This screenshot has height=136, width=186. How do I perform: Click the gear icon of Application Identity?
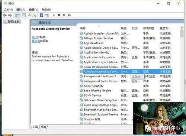pyautogui.click(x=81, y=52)
